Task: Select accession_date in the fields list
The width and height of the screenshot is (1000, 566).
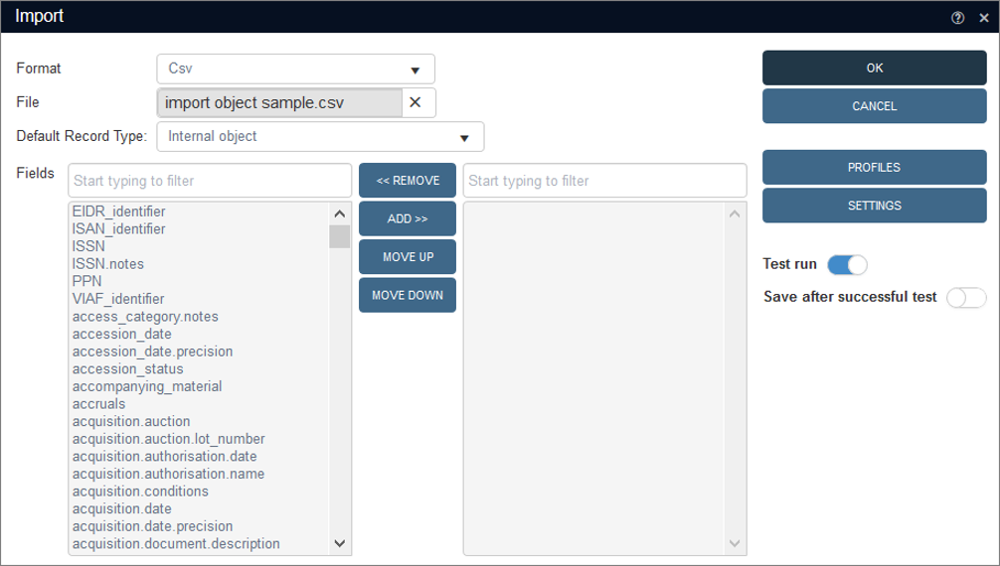Action: coord(122,334)
